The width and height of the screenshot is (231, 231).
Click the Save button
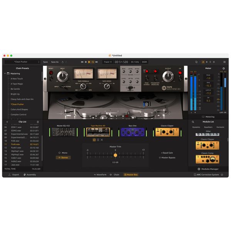45,62
